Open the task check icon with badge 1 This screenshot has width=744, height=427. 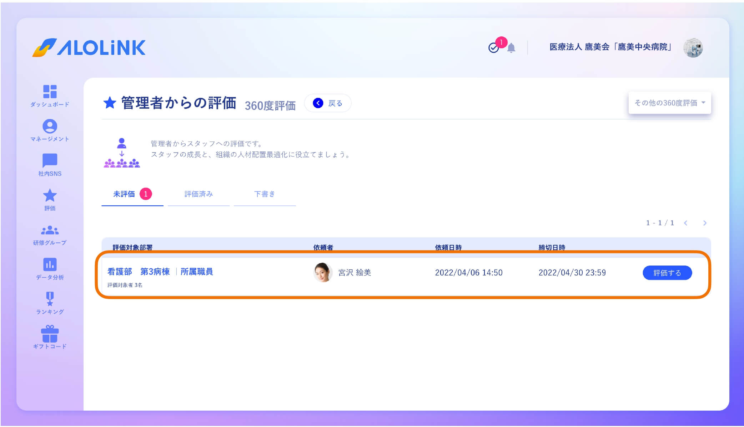tap(494, 48)
